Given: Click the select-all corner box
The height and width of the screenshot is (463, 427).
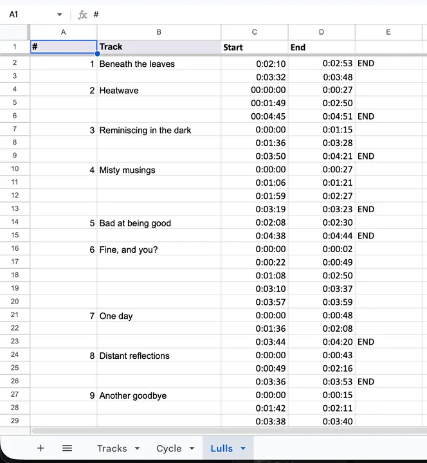Looking at the screenshot, I should click(x=14, y=32).
